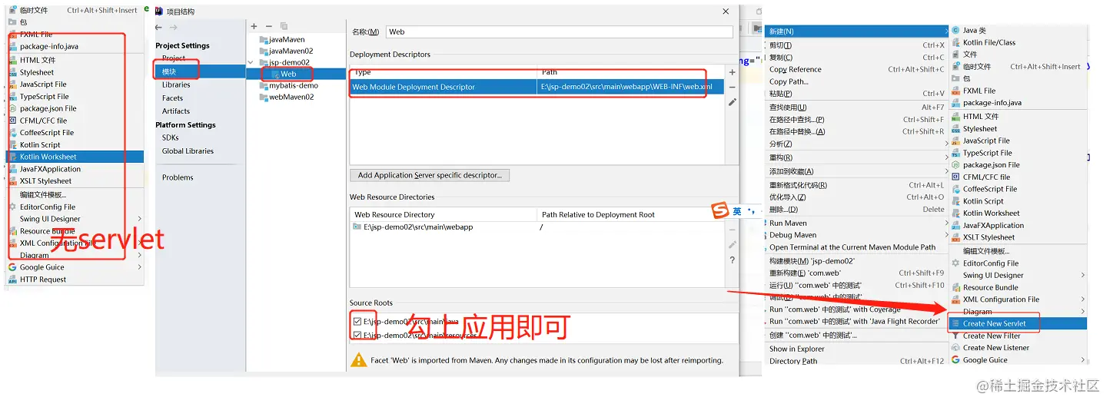
Task: Click JavaScript File icon in left file menu
Action: pos(12,84)
